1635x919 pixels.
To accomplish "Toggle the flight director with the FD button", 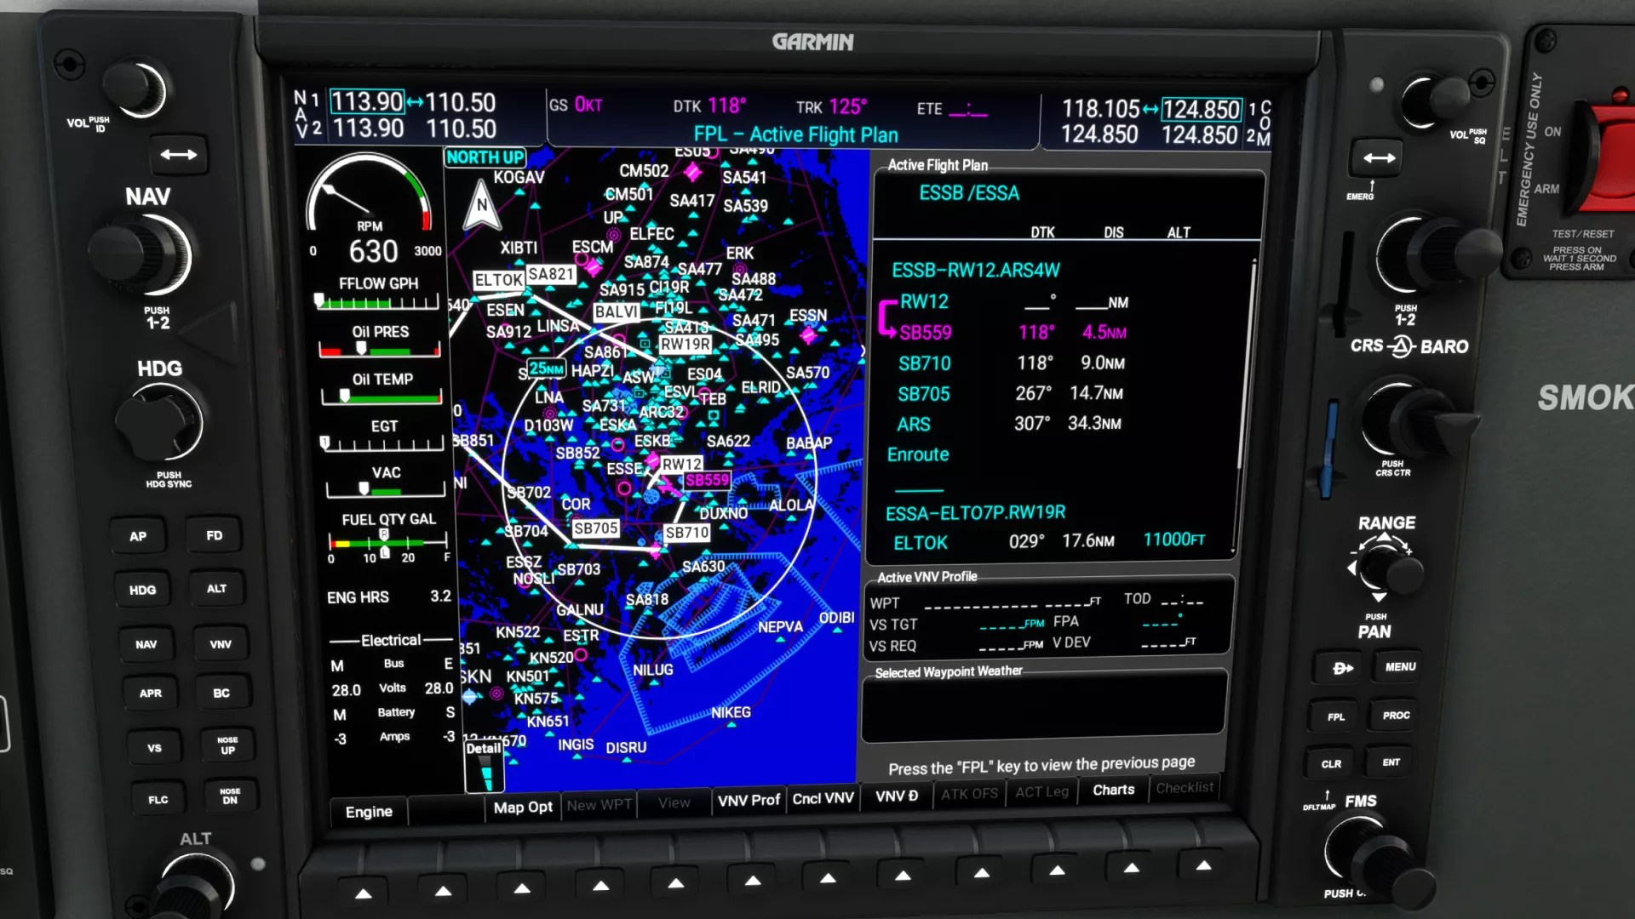I will 214,535.
